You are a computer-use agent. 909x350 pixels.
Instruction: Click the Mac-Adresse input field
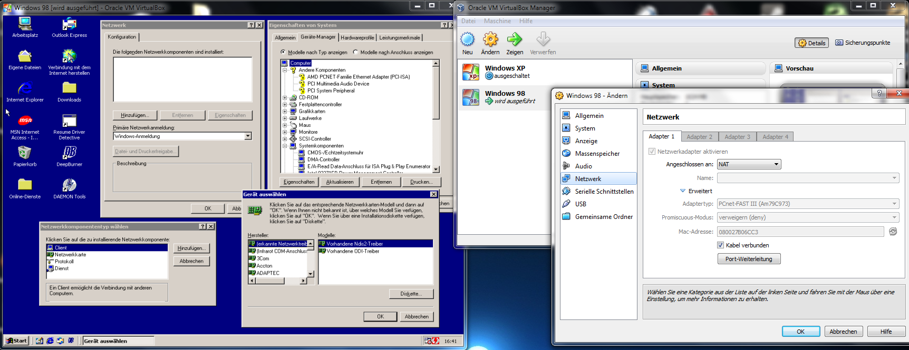800,232
